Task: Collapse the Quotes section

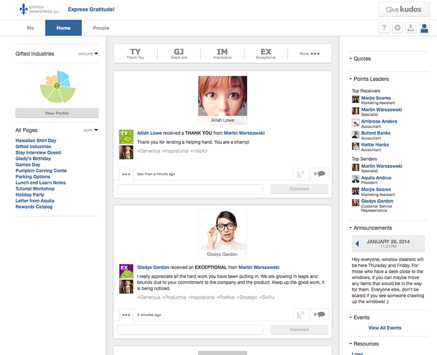Action: click(x=360, y=58)
